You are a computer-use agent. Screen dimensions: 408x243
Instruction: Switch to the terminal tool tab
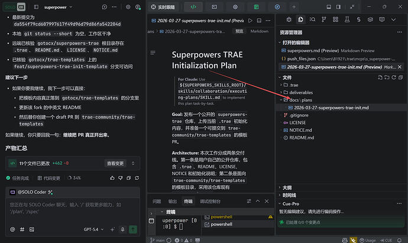click(x=214, y=7)
